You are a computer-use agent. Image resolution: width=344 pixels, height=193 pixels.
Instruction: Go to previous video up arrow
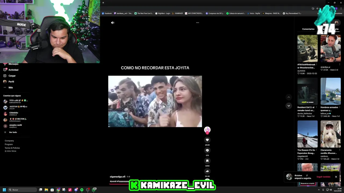pos(289,97)
